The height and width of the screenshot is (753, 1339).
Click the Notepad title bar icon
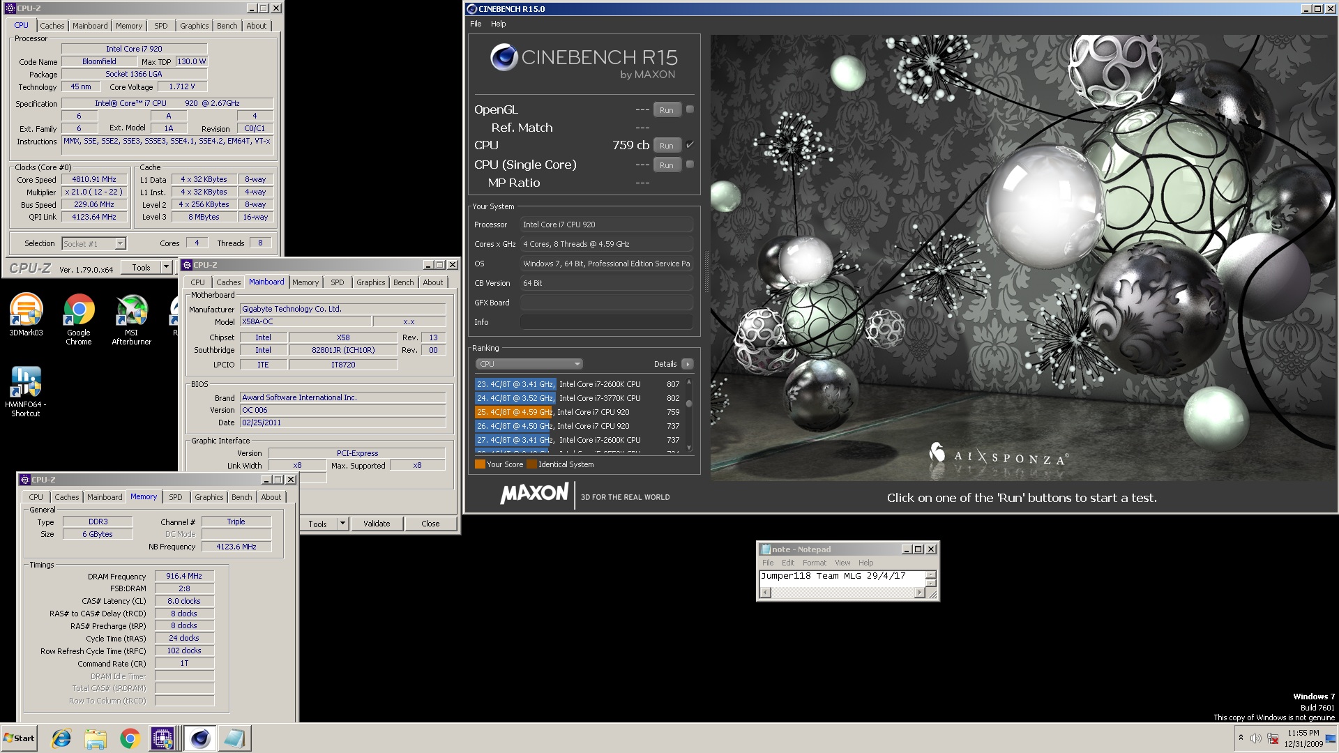click(x=766, y=549)
